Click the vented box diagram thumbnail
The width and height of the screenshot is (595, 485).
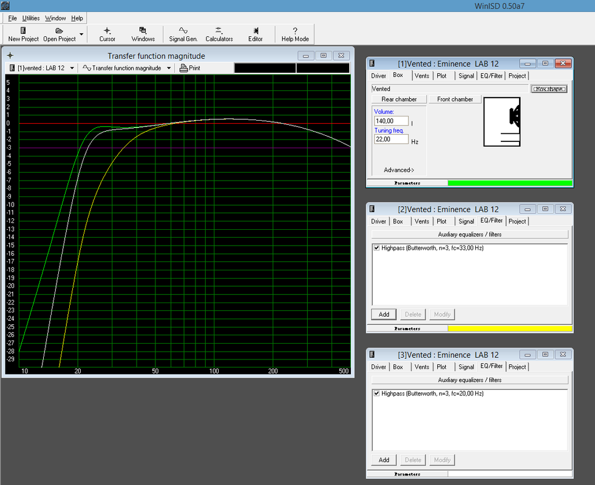[x=501, y=122]
